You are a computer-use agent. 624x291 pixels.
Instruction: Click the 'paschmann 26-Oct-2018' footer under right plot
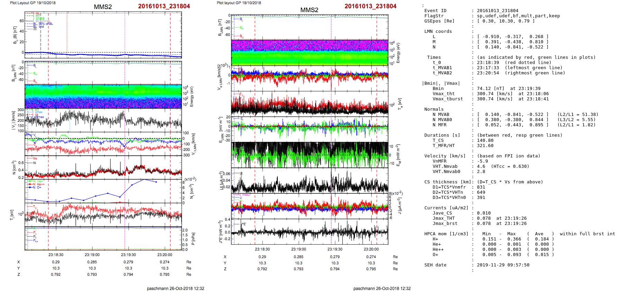click(x=382, y=288)
